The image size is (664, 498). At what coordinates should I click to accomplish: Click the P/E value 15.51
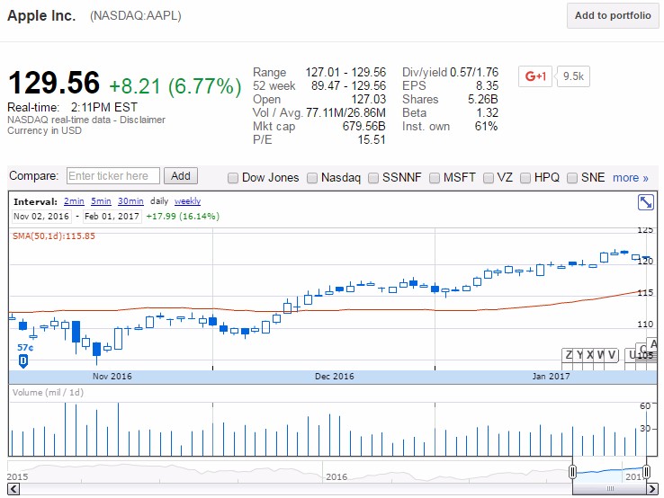click(x=372, y=140)
